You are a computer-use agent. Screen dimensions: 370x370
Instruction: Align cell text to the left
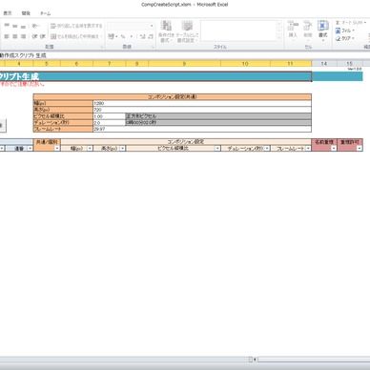(x=7, y=36)
